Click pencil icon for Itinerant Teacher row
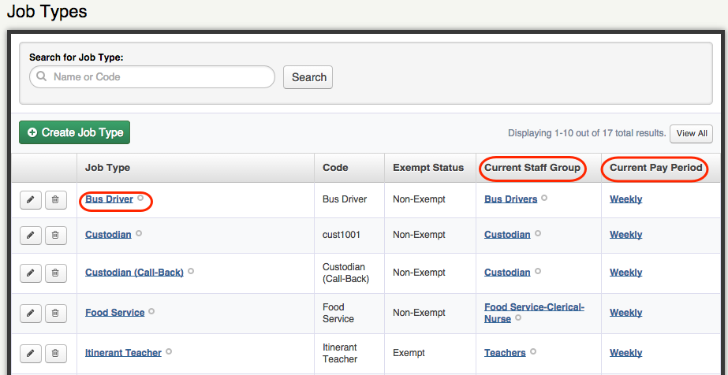The width and height of the screenshot is (728, 375). (31, 354)
